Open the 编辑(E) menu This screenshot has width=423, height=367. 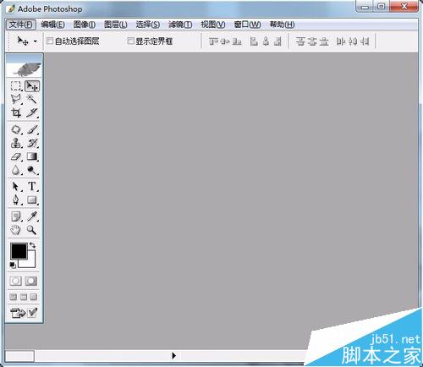(52, 25)
